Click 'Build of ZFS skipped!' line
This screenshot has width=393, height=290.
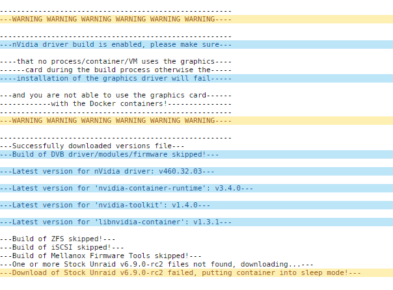coord(58,239)
